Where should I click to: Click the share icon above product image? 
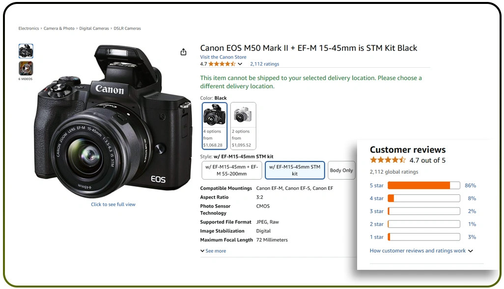pos(183,52)
